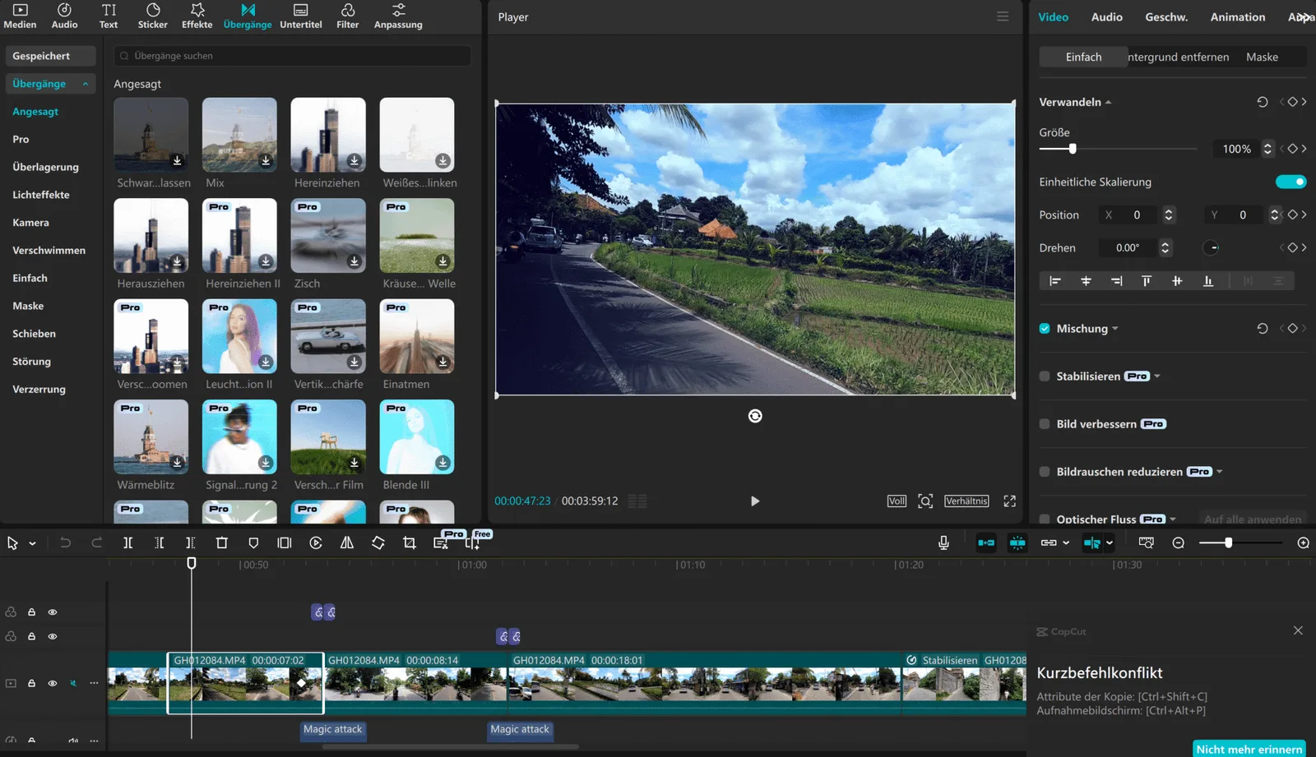Switch to the Animation tab
Screen dimensions: 1316x757
point(1237,16)
